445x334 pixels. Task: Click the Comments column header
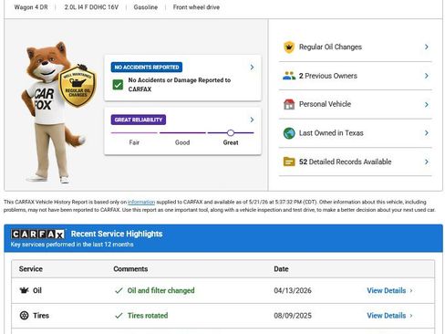pyautogui.click(x=130, y=269)
